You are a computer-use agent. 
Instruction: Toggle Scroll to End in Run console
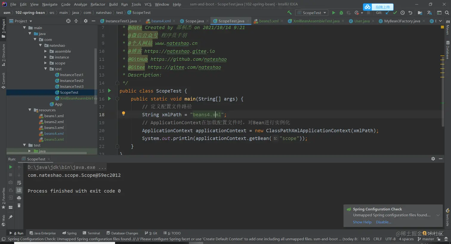click(x=19, y=190)
